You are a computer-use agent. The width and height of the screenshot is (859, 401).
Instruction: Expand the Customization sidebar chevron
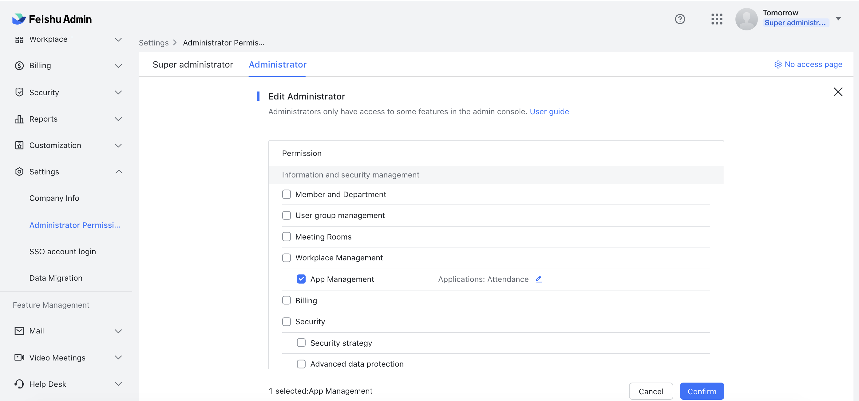point(118,145)
